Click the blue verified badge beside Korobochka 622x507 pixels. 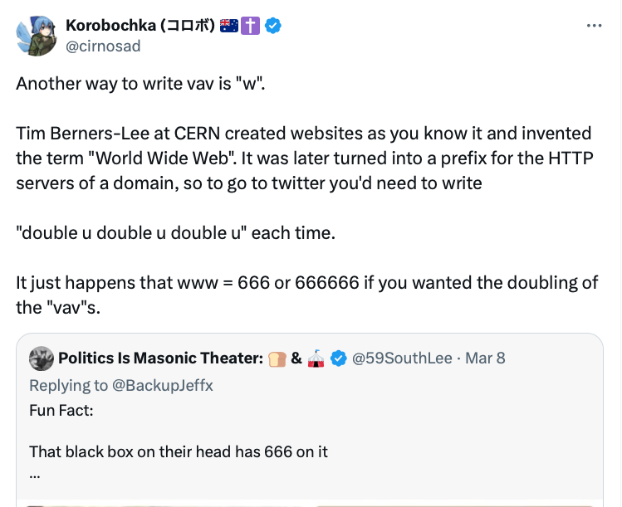click(x=273, y=26)
